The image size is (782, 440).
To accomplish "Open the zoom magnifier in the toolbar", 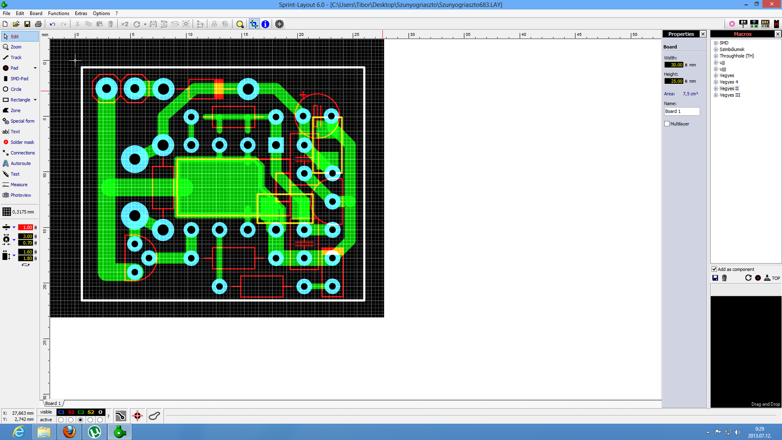I will click(x=240, y=24).
